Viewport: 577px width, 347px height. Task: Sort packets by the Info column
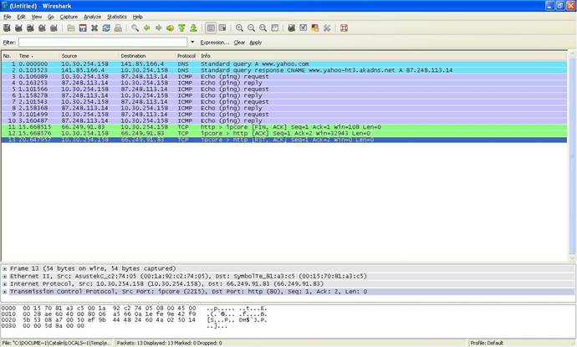[382, 56]
